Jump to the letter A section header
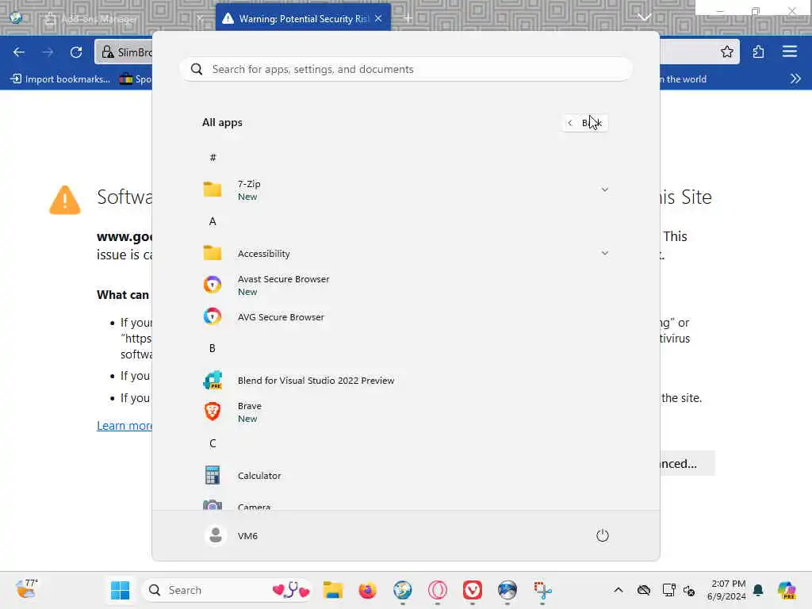 [213, 222]
